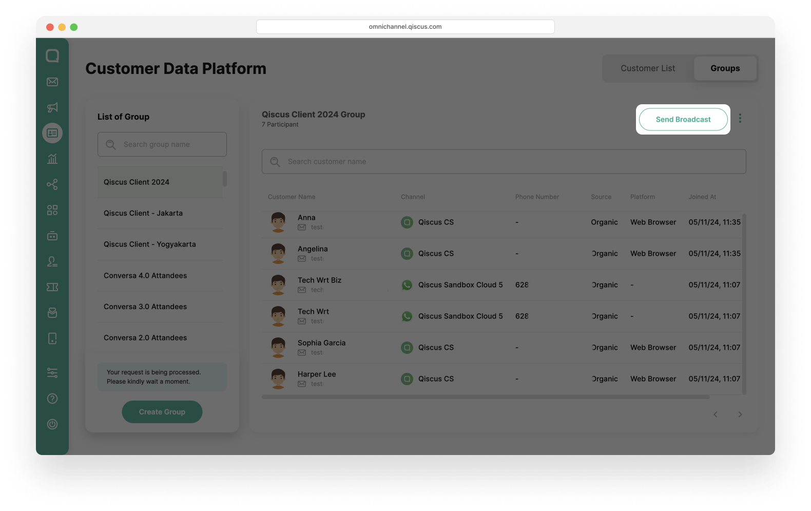This screenshot has width=811, height=511.
Task: Click Harper Lee's avatar thumbnail
Action: (278, 379)
